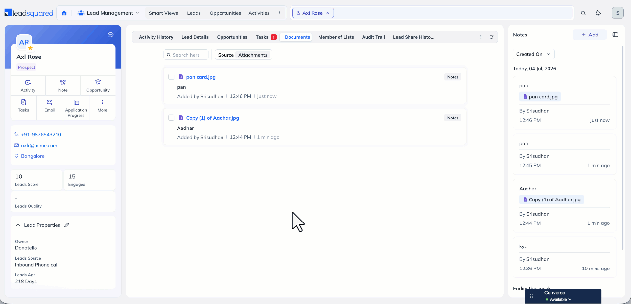Open the Lead Management dropdown
The height and width of the screenshot is (304, 631).
[108, 13]
